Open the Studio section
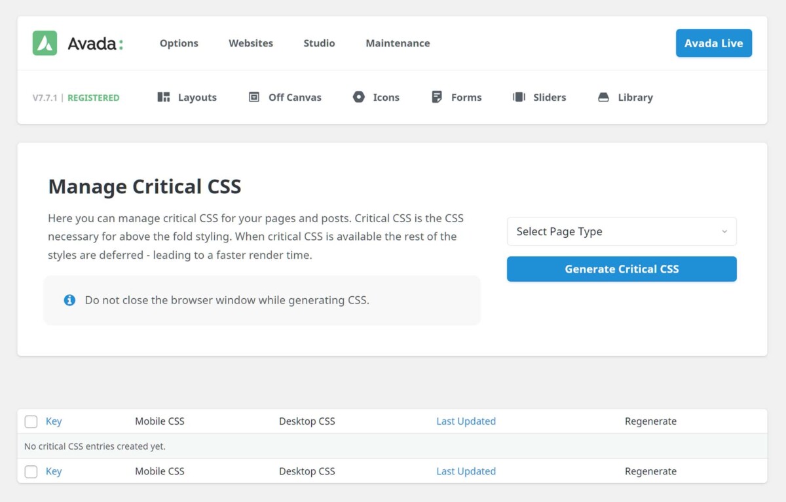The image size is (786, 502). [x=319, y=43]
